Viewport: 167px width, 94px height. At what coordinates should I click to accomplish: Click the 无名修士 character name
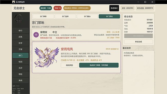coord(19,8)
